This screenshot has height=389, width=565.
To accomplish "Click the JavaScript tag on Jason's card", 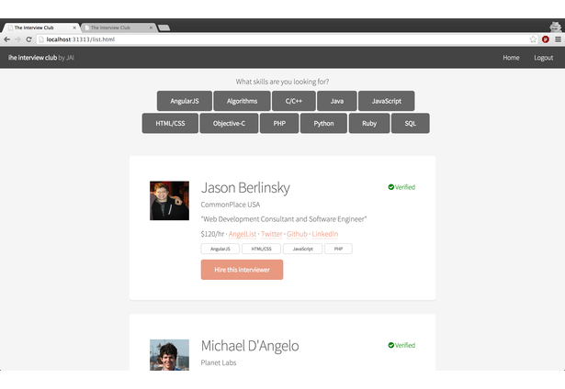I will click(302, 249).
